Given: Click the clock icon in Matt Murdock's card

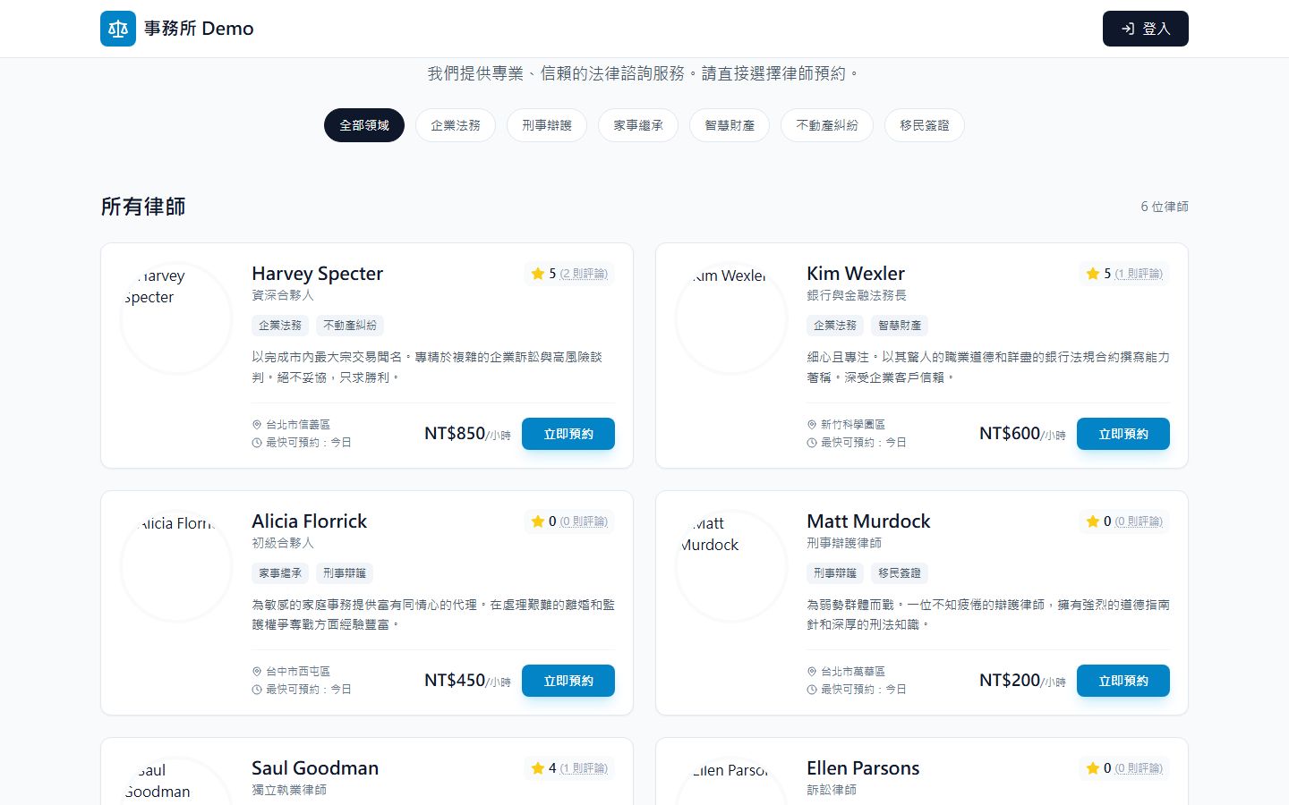Looking at the screenshot, I should pyautogui.click(x=812, y=690).
